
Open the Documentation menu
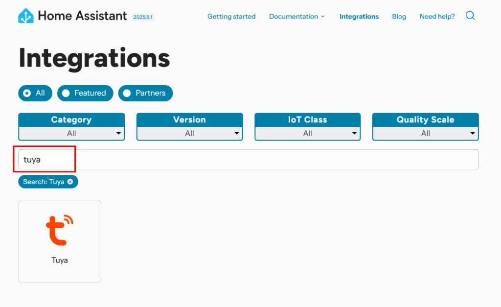click(x=296, y=17)
